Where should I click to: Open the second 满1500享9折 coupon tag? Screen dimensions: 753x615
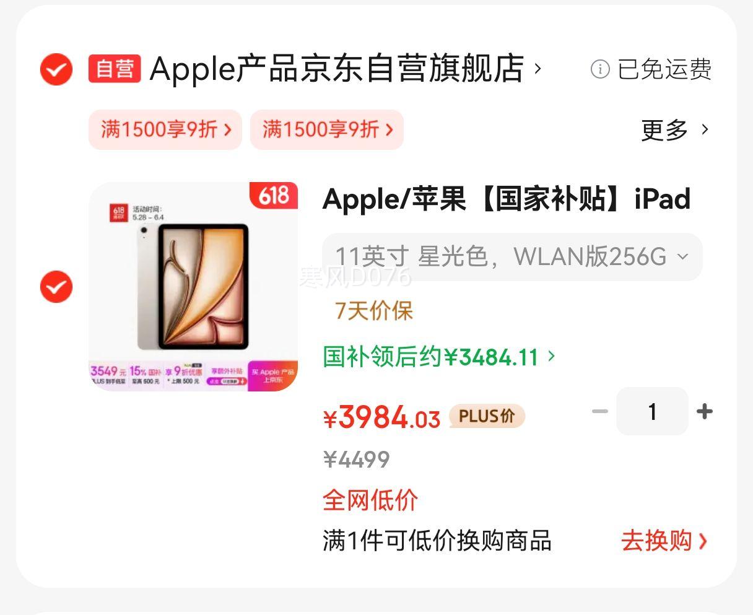coord(327,129)
